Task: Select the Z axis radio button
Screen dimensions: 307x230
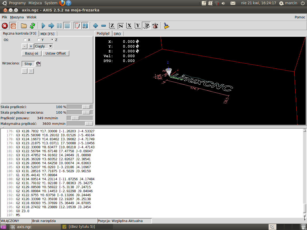Action: pos(52,40)
